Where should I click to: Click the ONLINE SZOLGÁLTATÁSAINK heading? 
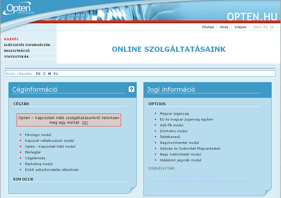(169, 49)
